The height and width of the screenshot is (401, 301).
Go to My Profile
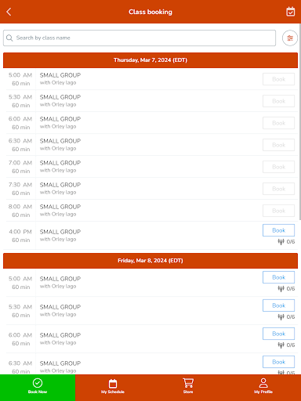coord(263,388)
